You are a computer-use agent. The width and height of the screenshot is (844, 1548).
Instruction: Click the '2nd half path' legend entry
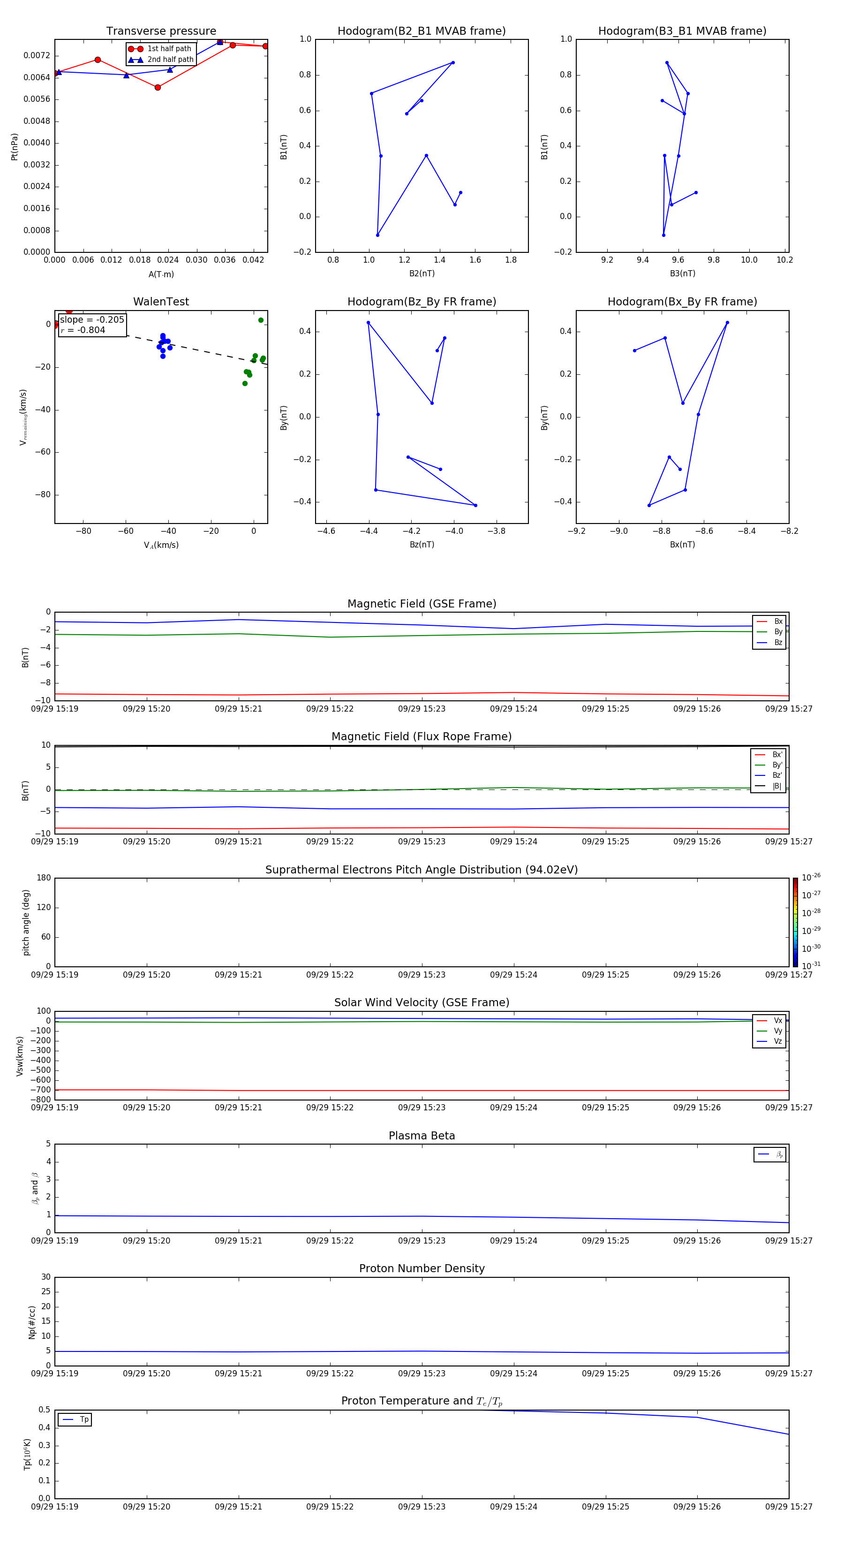tap(161, 60)
